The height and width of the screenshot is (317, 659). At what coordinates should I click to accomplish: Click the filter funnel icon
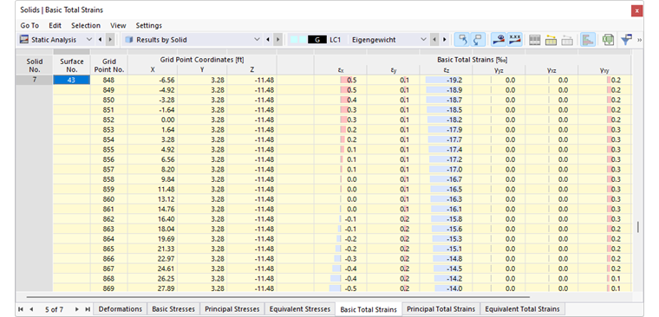click(626, 40)
